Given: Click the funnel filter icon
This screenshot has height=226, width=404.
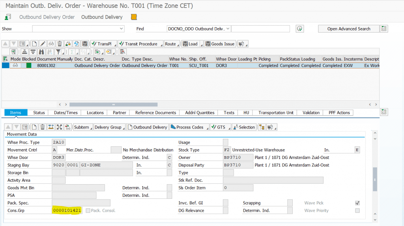Looking at the screenshot, I should click(x=58, y=52).
